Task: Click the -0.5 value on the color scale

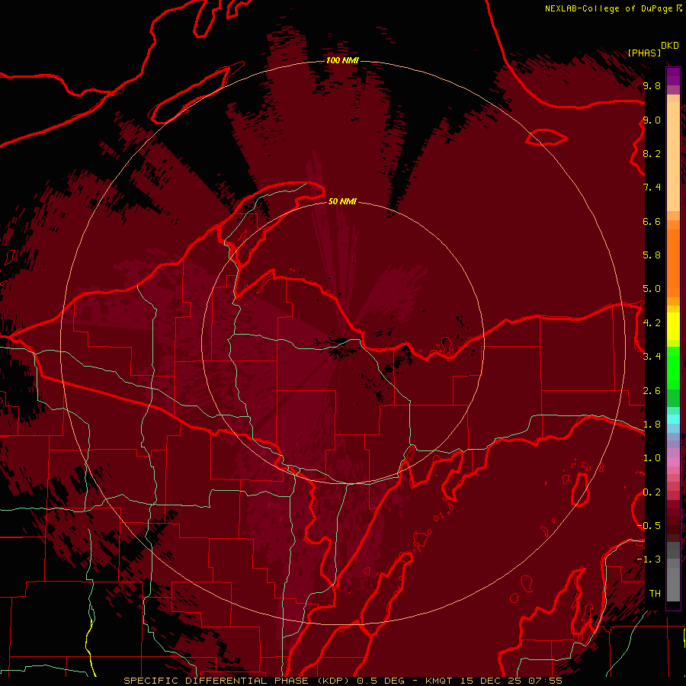Action: (x=649, y=526)
